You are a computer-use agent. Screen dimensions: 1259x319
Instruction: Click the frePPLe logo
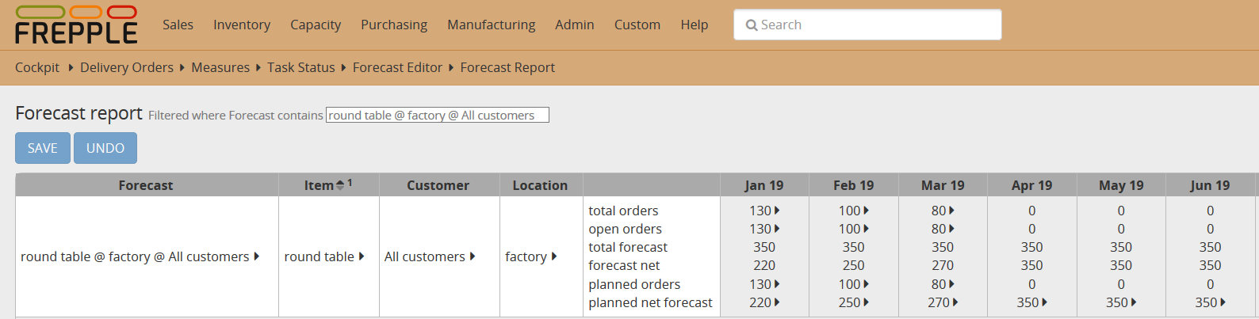pos(76,25)
